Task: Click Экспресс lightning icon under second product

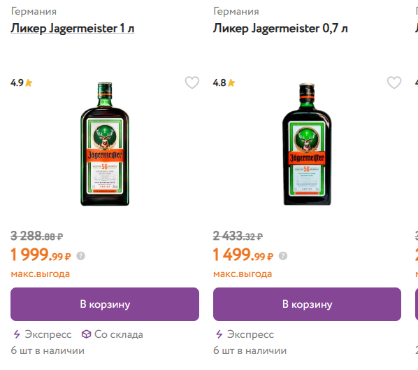Action: (219, 334)
